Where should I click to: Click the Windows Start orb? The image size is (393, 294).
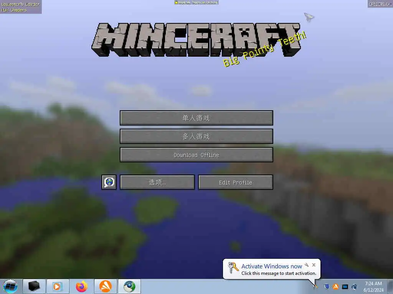tap(10, 286)
